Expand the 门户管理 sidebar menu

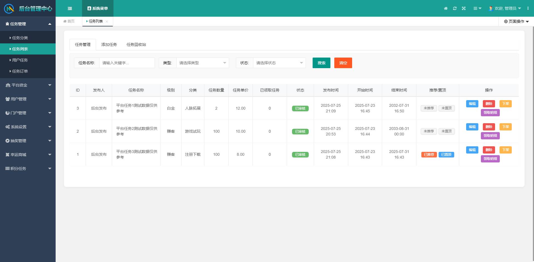pyautogui.click(x=28, y=113)
